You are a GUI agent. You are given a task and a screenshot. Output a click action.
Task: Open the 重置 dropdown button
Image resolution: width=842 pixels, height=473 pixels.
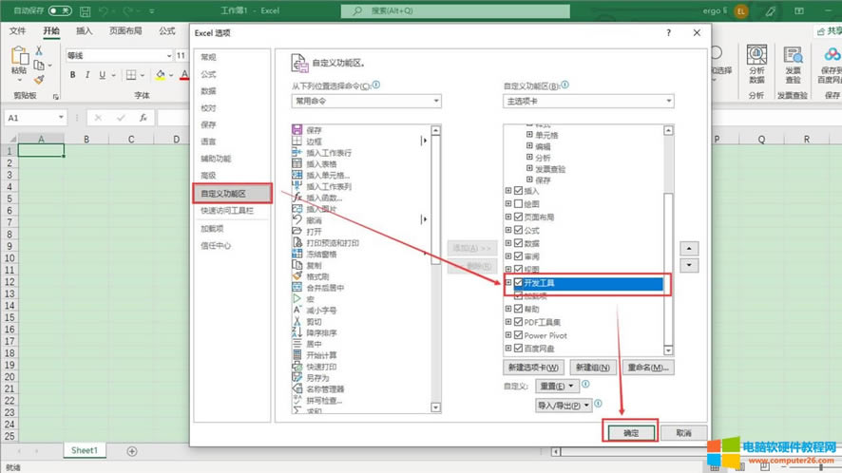[557, 386]
